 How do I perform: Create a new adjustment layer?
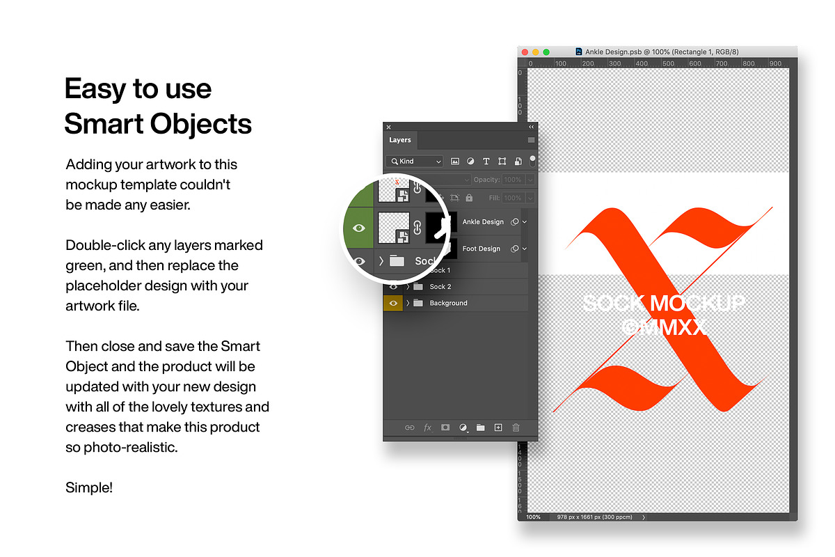[x=463, y=427]
